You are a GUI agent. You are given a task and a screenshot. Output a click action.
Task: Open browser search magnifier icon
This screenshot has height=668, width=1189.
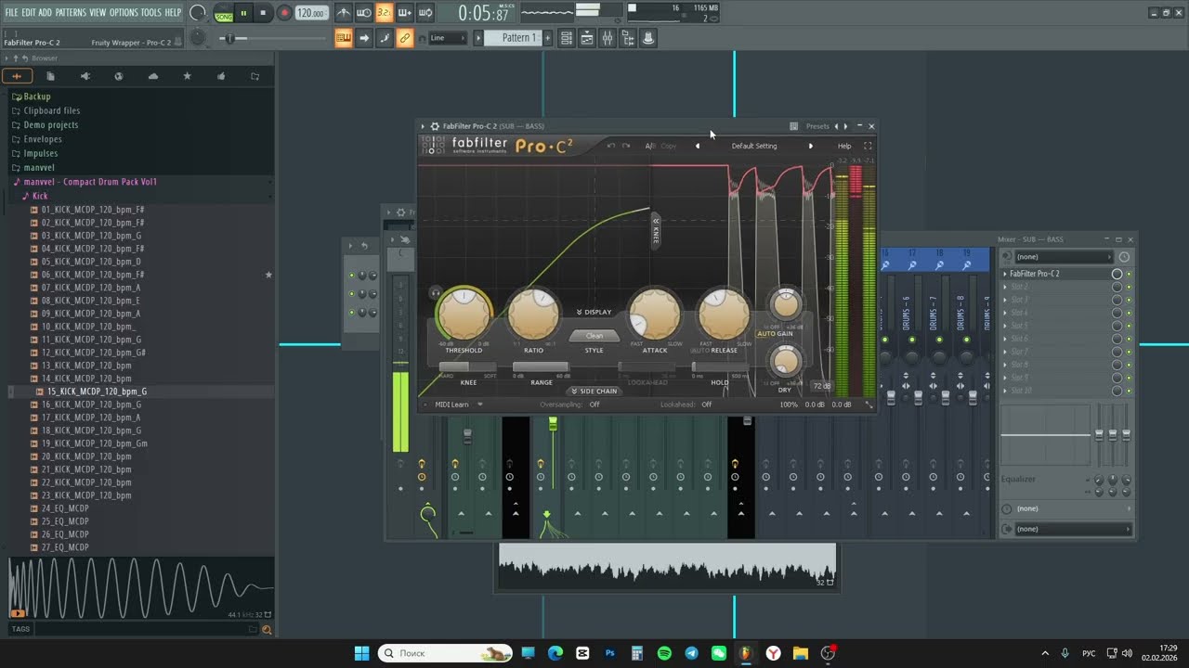[x=267, y=629]
